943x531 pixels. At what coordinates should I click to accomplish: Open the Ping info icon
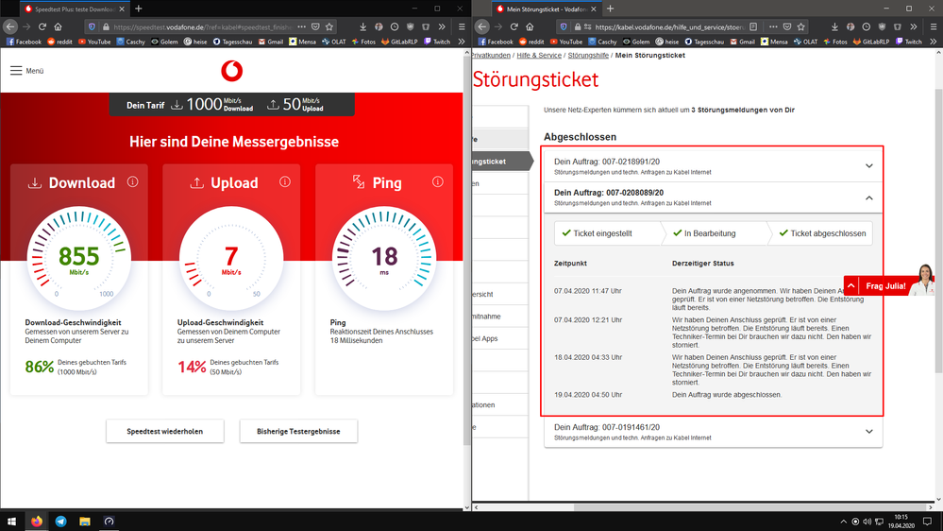(x=438, y=181)
